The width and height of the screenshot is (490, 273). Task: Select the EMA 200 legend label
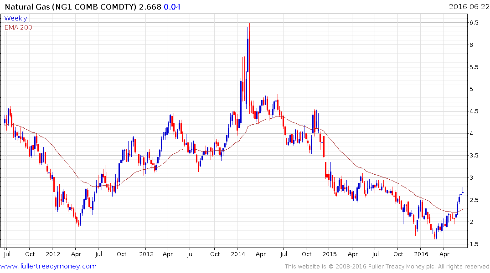tap(18, 27)
